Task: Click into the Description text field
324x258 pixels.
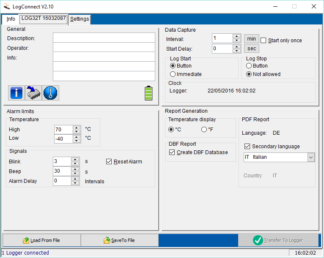Action: 104,38
